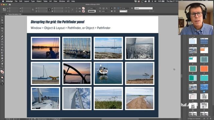Select the document tab at 73%
Screen dimensions: 214x120
14,14
